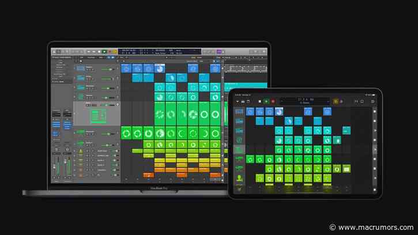
Task: Click the iPad Stop button
Action: [260, 101]
